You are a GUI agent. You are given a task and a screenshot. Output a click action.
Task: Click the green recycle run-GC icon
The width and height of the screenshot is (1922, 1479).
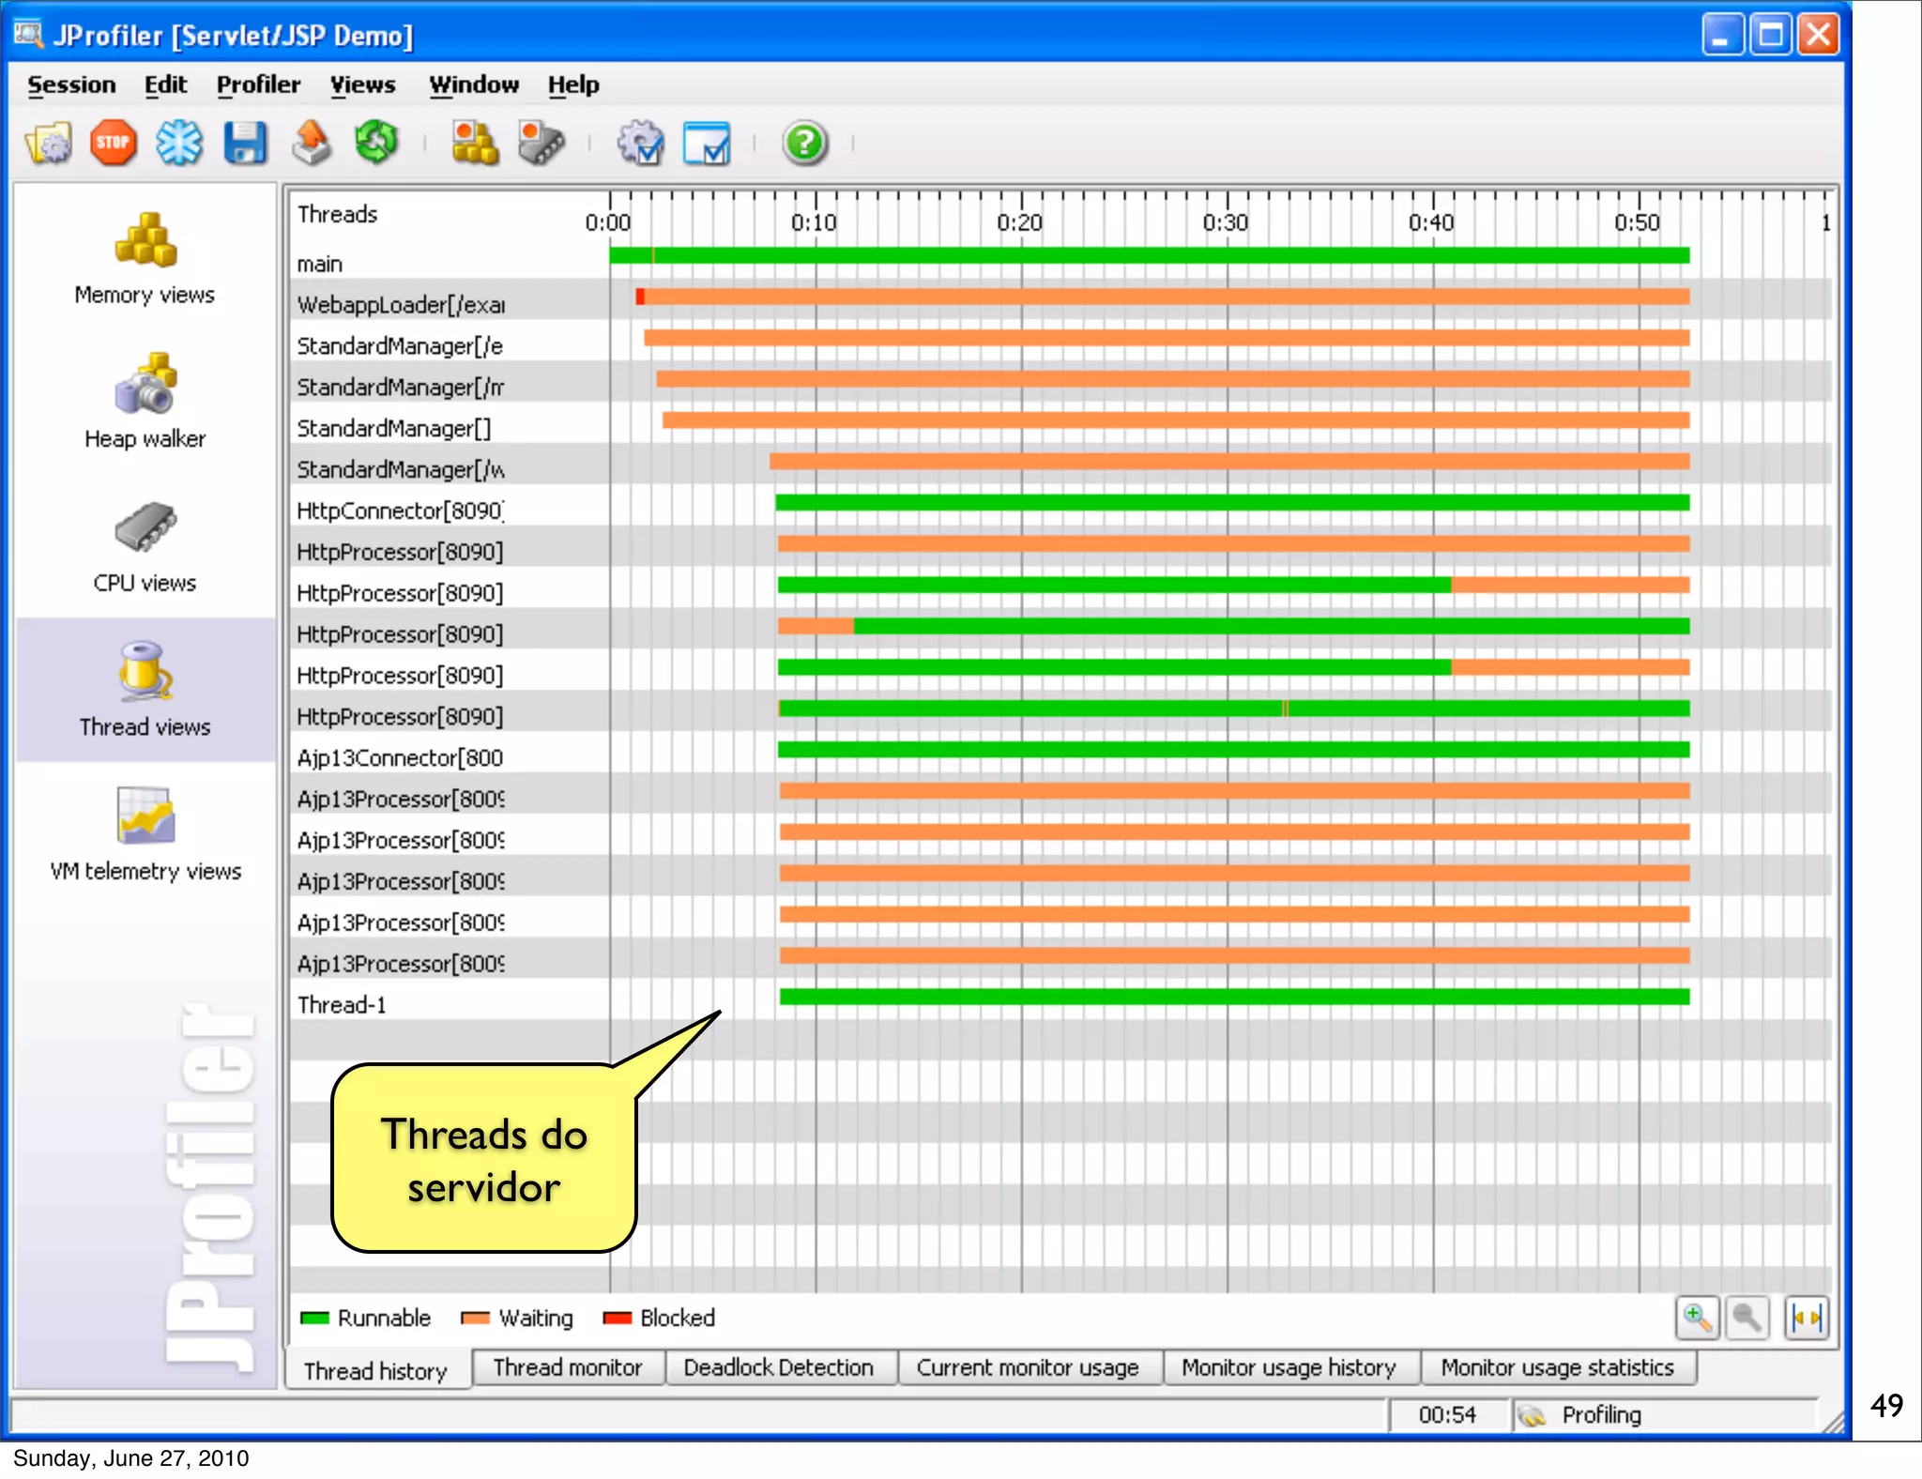click(377, 144)
